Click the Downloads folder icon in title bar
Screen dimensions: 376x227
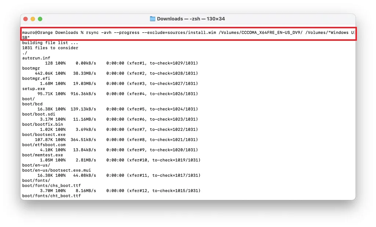[153, 19]
